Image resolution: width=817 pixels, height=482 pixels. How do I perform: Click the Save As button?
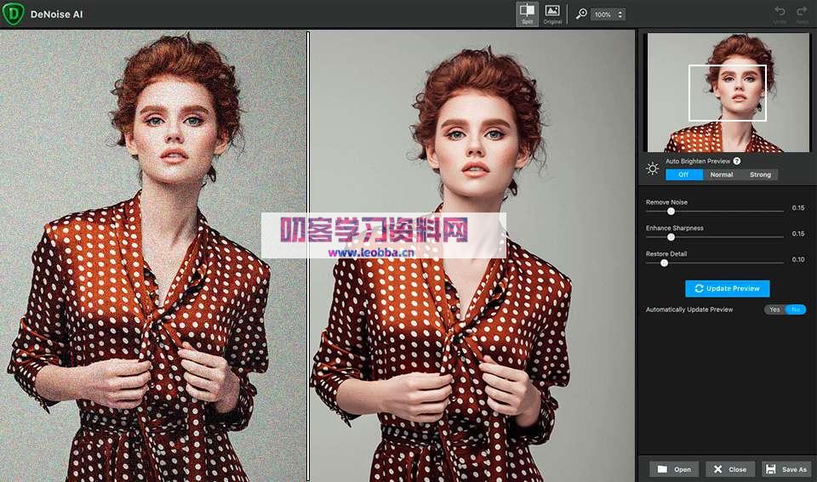click(x=786, y=469)
